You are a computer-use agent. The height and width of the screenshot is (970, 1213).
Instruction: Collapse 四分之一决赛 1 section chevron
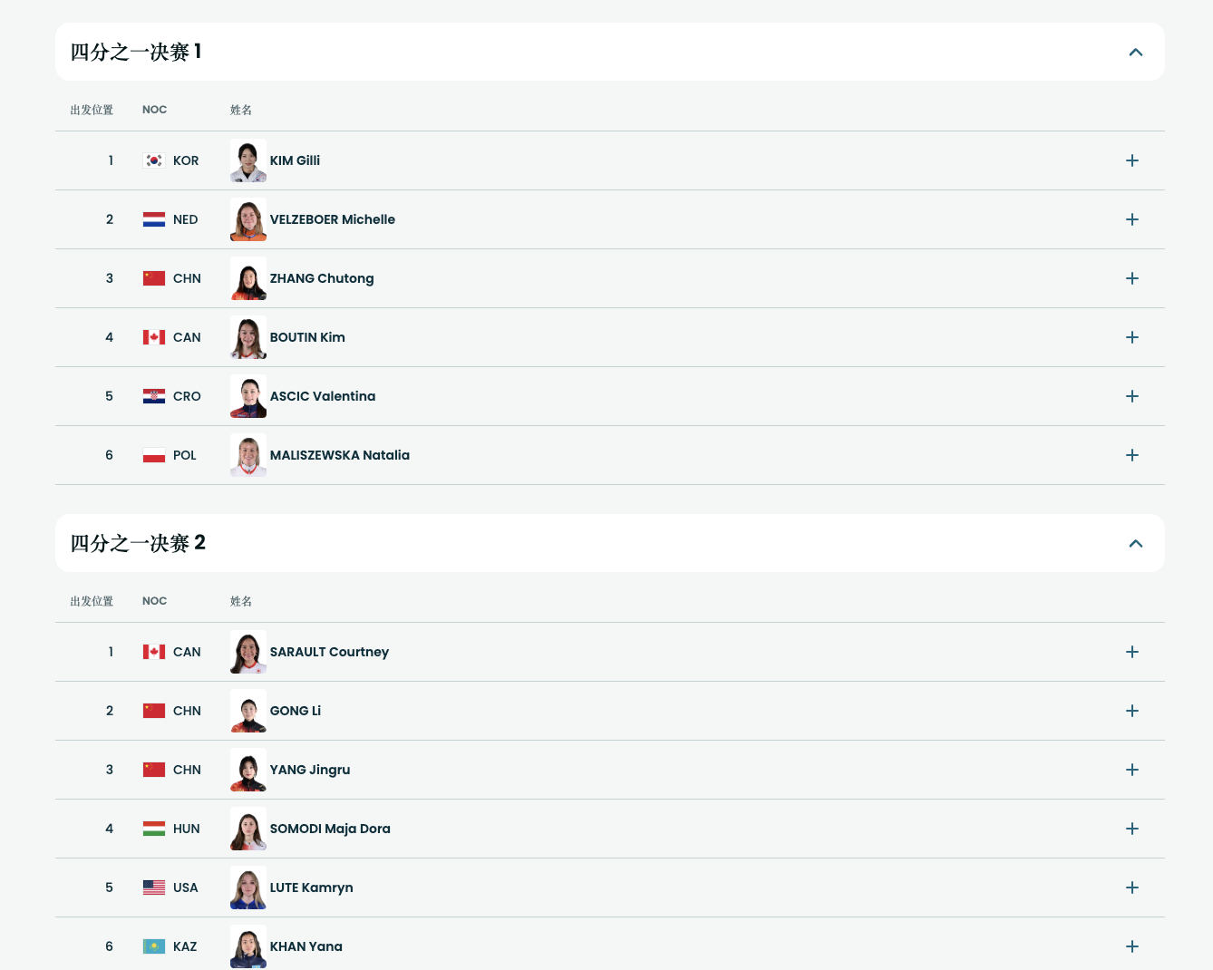(x=1135, y=53)
